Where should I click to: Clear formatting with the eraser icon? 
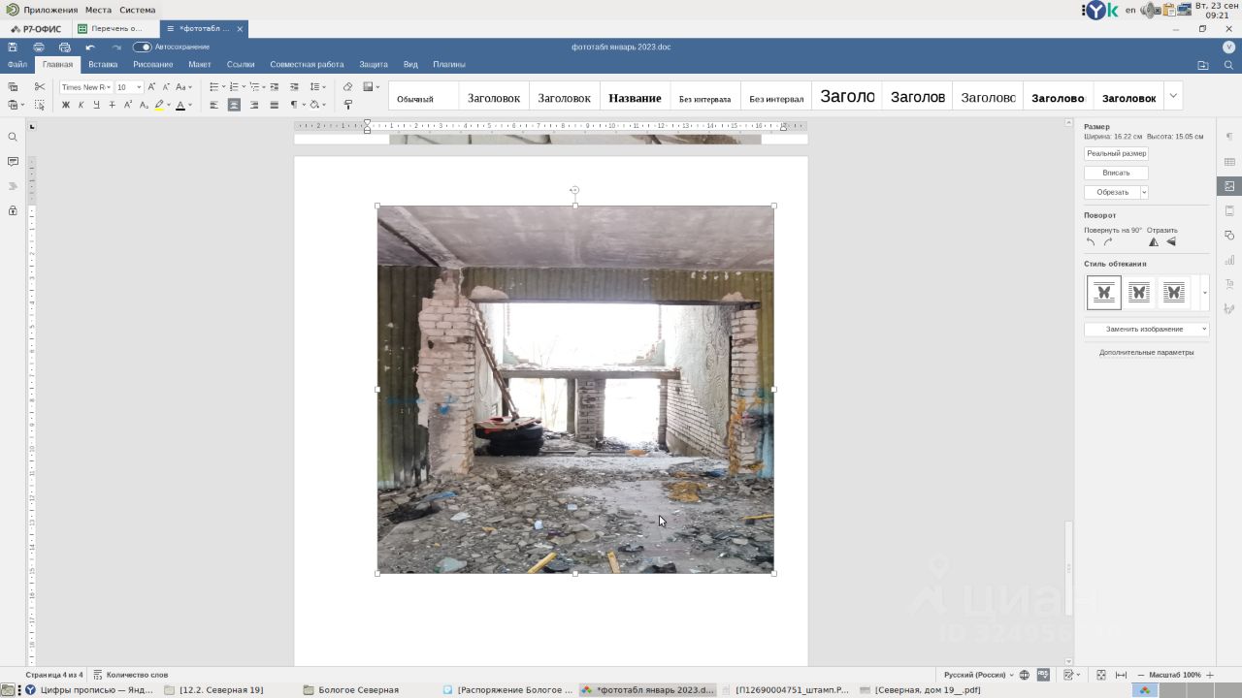pos(347,87)
